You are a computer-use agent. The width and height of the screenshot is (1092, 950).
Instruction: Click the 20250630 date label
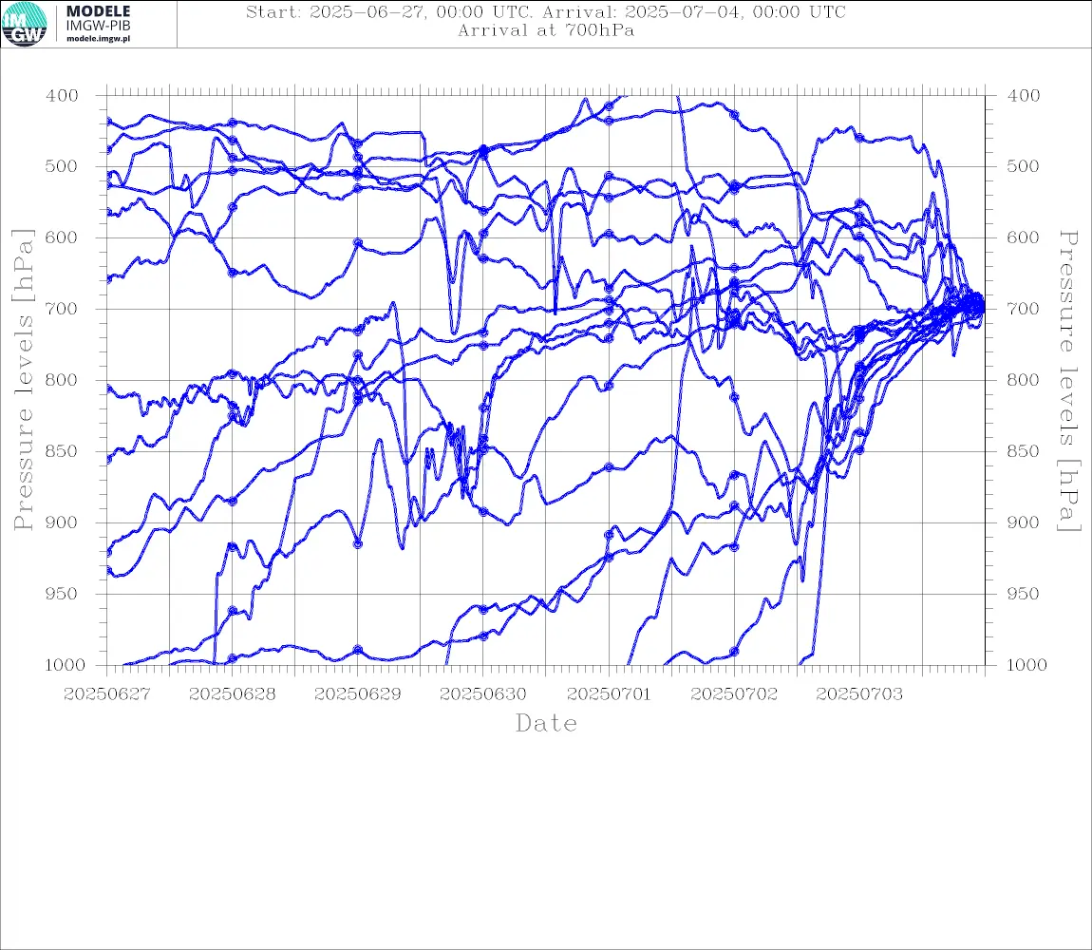pos(482,694)
